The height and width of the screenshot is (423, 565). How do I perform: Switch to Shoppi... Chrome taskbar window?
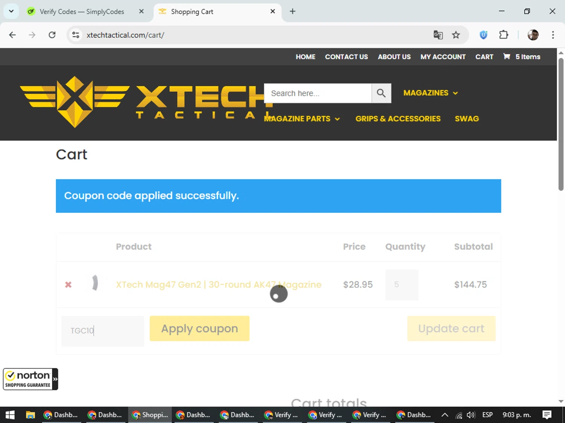(150, 415)
